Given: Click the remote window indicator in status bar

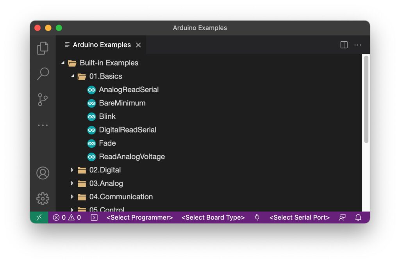Looking at the screenshot, I should (39, 217).
